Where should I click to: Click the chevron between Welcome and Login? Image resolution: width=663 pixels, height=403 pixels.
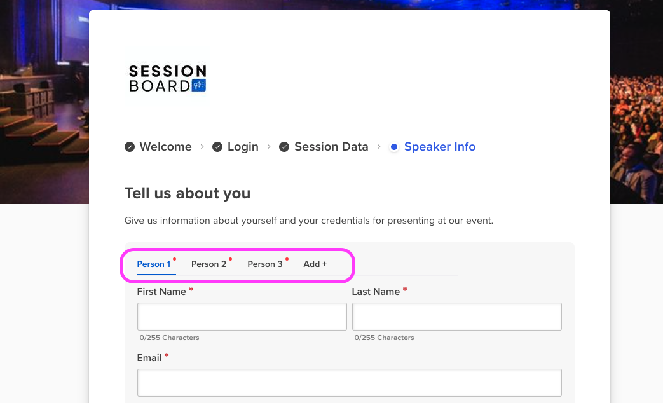pyautogui.click(x=202, y=146)
